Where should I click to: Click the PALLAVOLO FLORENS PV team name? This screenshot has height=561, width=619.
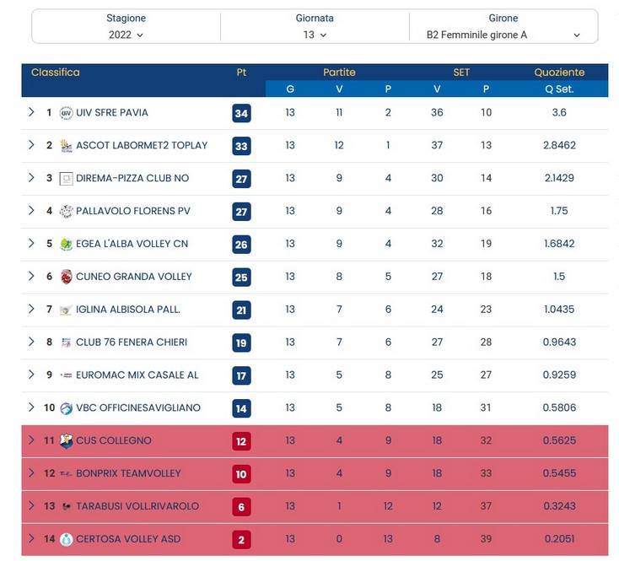click(133, 211)
